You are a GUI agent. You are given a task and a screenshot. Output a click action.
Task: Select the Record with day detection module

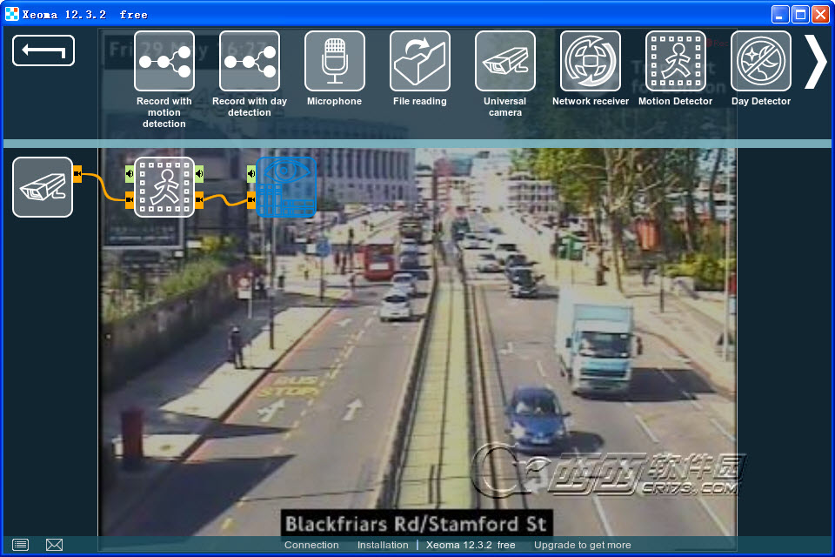coord(250,61)
